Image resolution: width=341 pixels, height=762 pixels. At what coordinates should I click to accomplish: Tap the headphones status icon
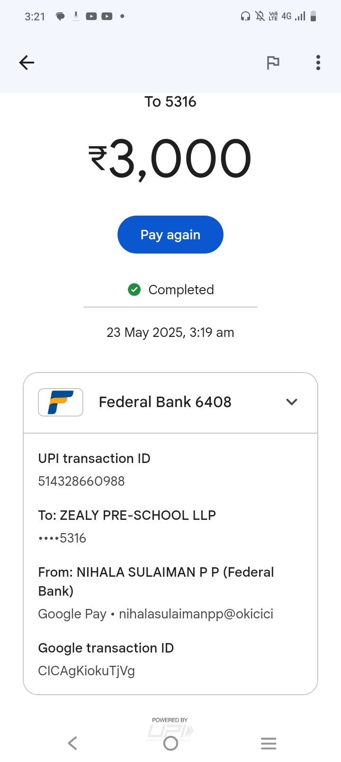[245, 17]
